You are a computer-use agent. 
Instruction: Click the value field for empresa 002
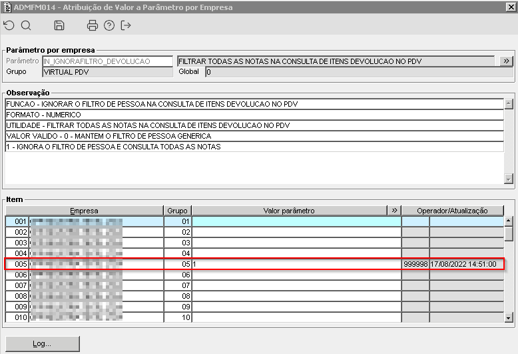tap(296, 232)
